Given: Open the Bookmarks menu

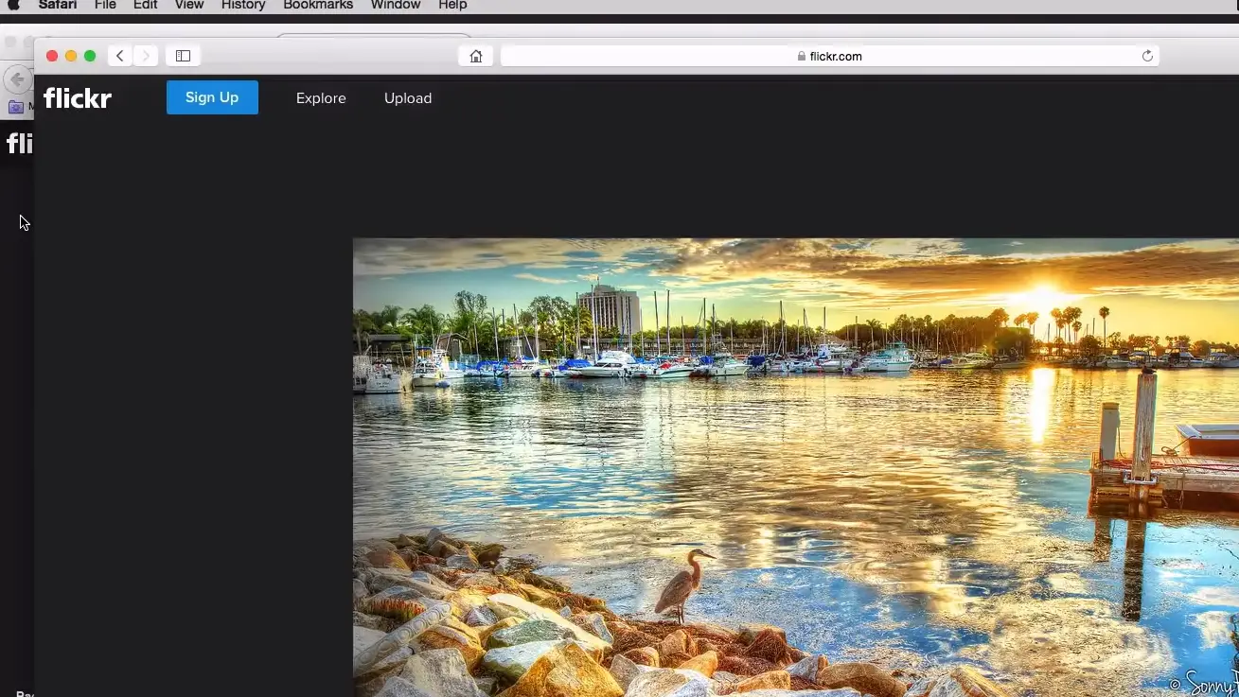Looking at the screenshot, I should pyautogui.click(x=317, y=6).
